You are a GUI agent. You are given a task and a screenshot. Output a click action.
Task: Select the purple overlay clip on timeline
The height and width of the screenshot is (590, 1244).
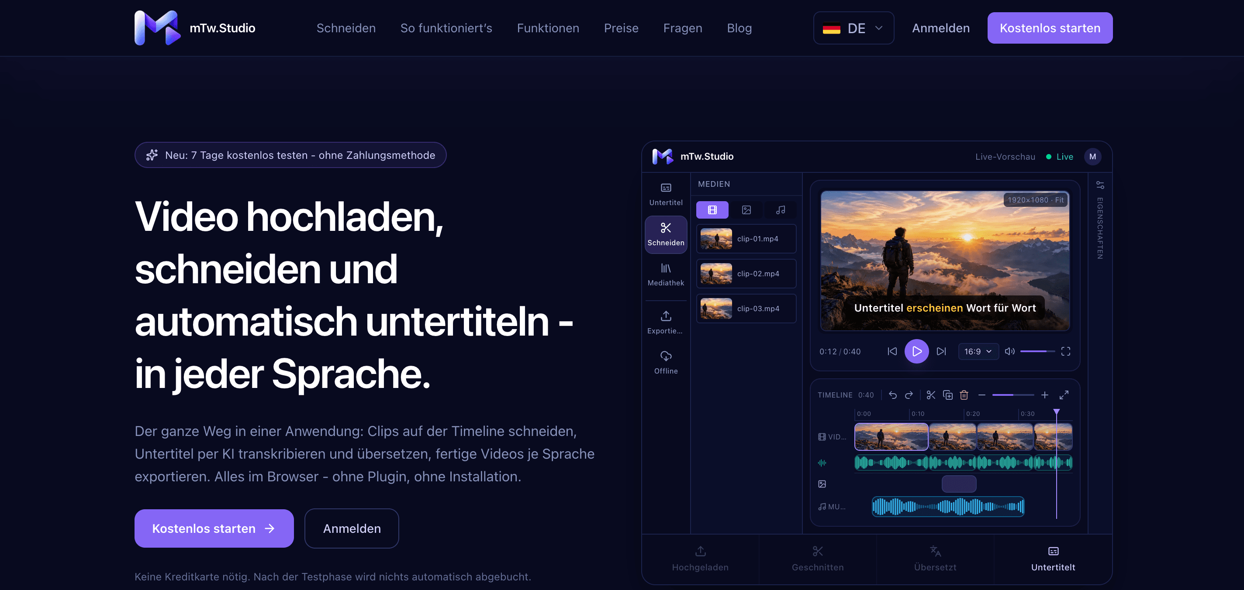pyautogui.click(x=959, y=484)
